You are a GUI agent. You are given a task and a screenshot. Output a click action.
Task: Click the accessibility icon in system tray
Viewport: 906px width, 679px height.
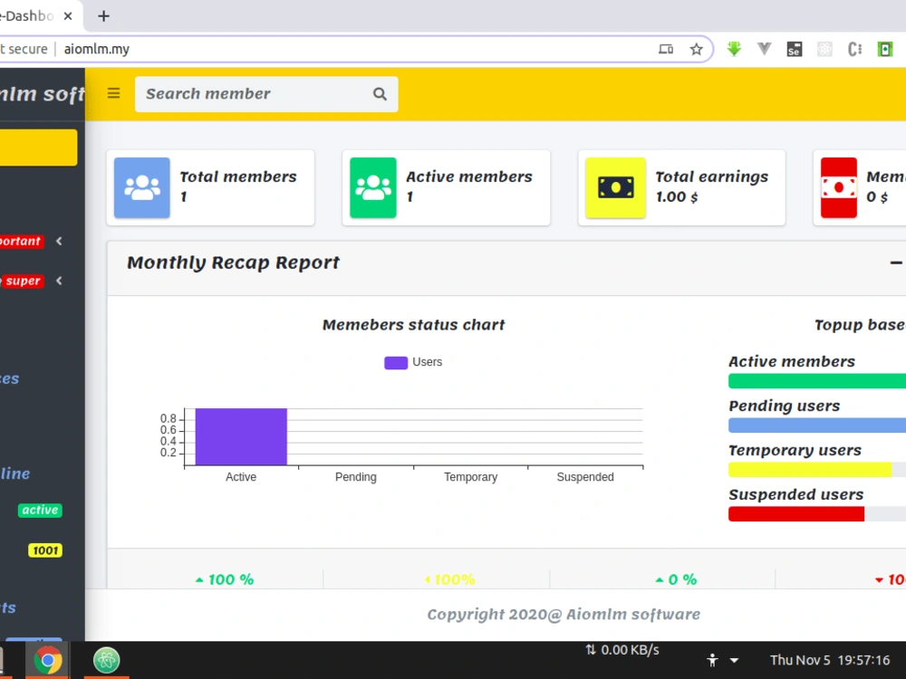pyautogui.click(x=712, y=660)
